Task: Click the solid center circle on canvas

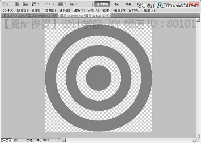Action: (x=99, y=78)
